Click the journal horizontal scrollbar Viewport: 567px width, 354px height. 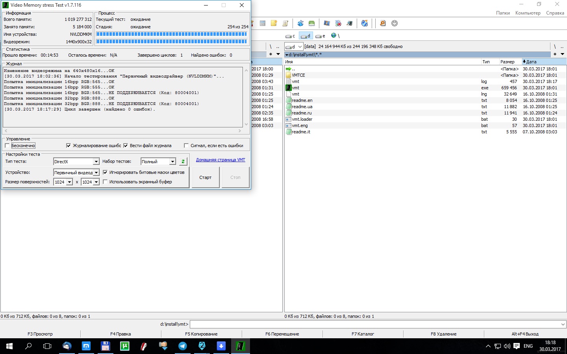(122, 131)
